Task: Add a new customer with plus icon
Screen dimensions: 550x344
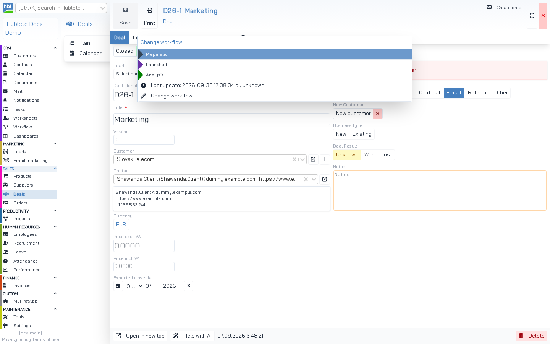Action: [325, 159]
